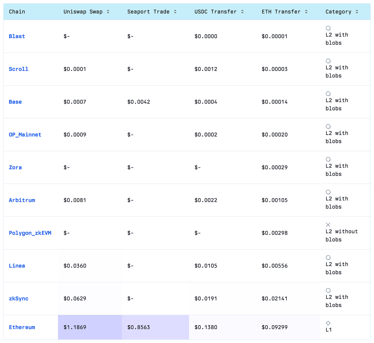The image size is (374, 343).
Task: Select Base USDC Transfer value $0.0004
Action: point(206,102)
